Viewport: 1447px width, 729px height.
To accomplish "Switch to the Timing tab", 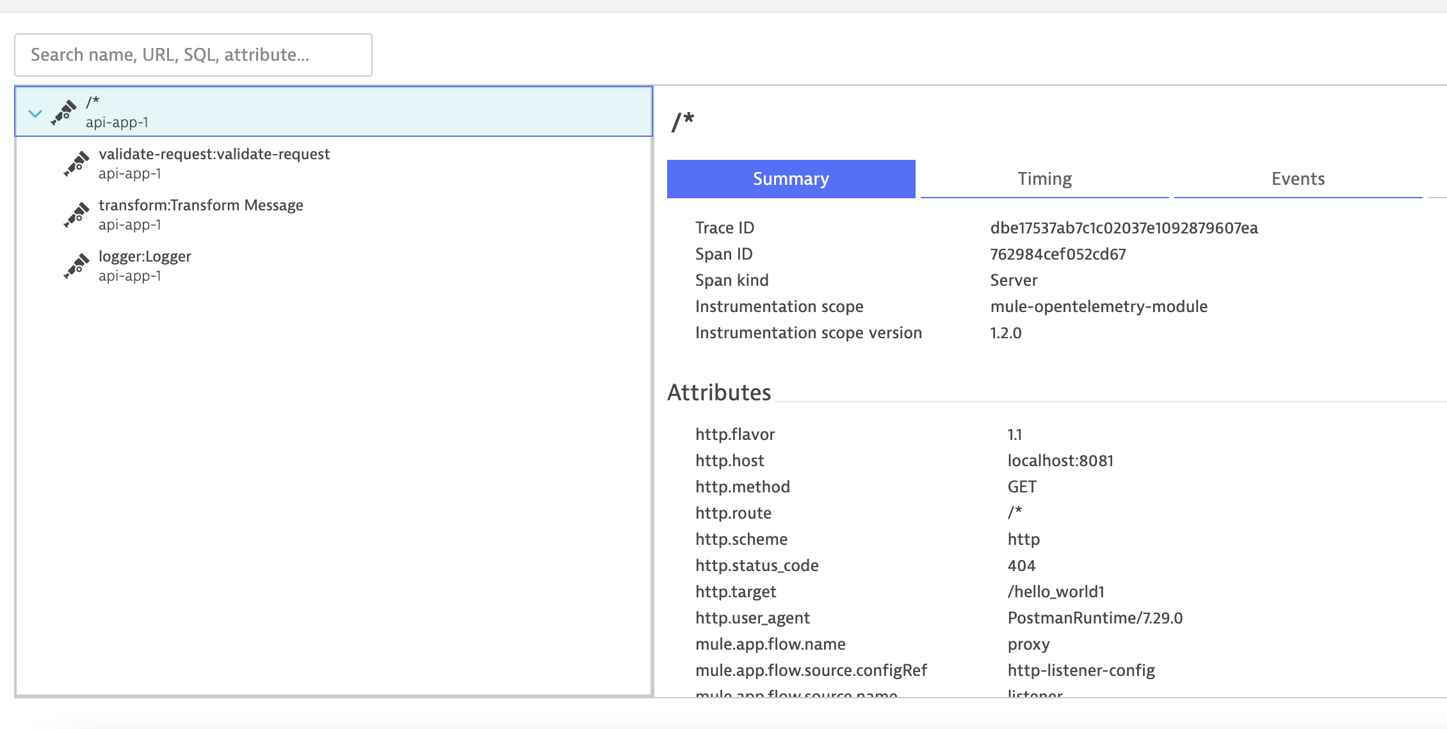I will pos(1044,179).
